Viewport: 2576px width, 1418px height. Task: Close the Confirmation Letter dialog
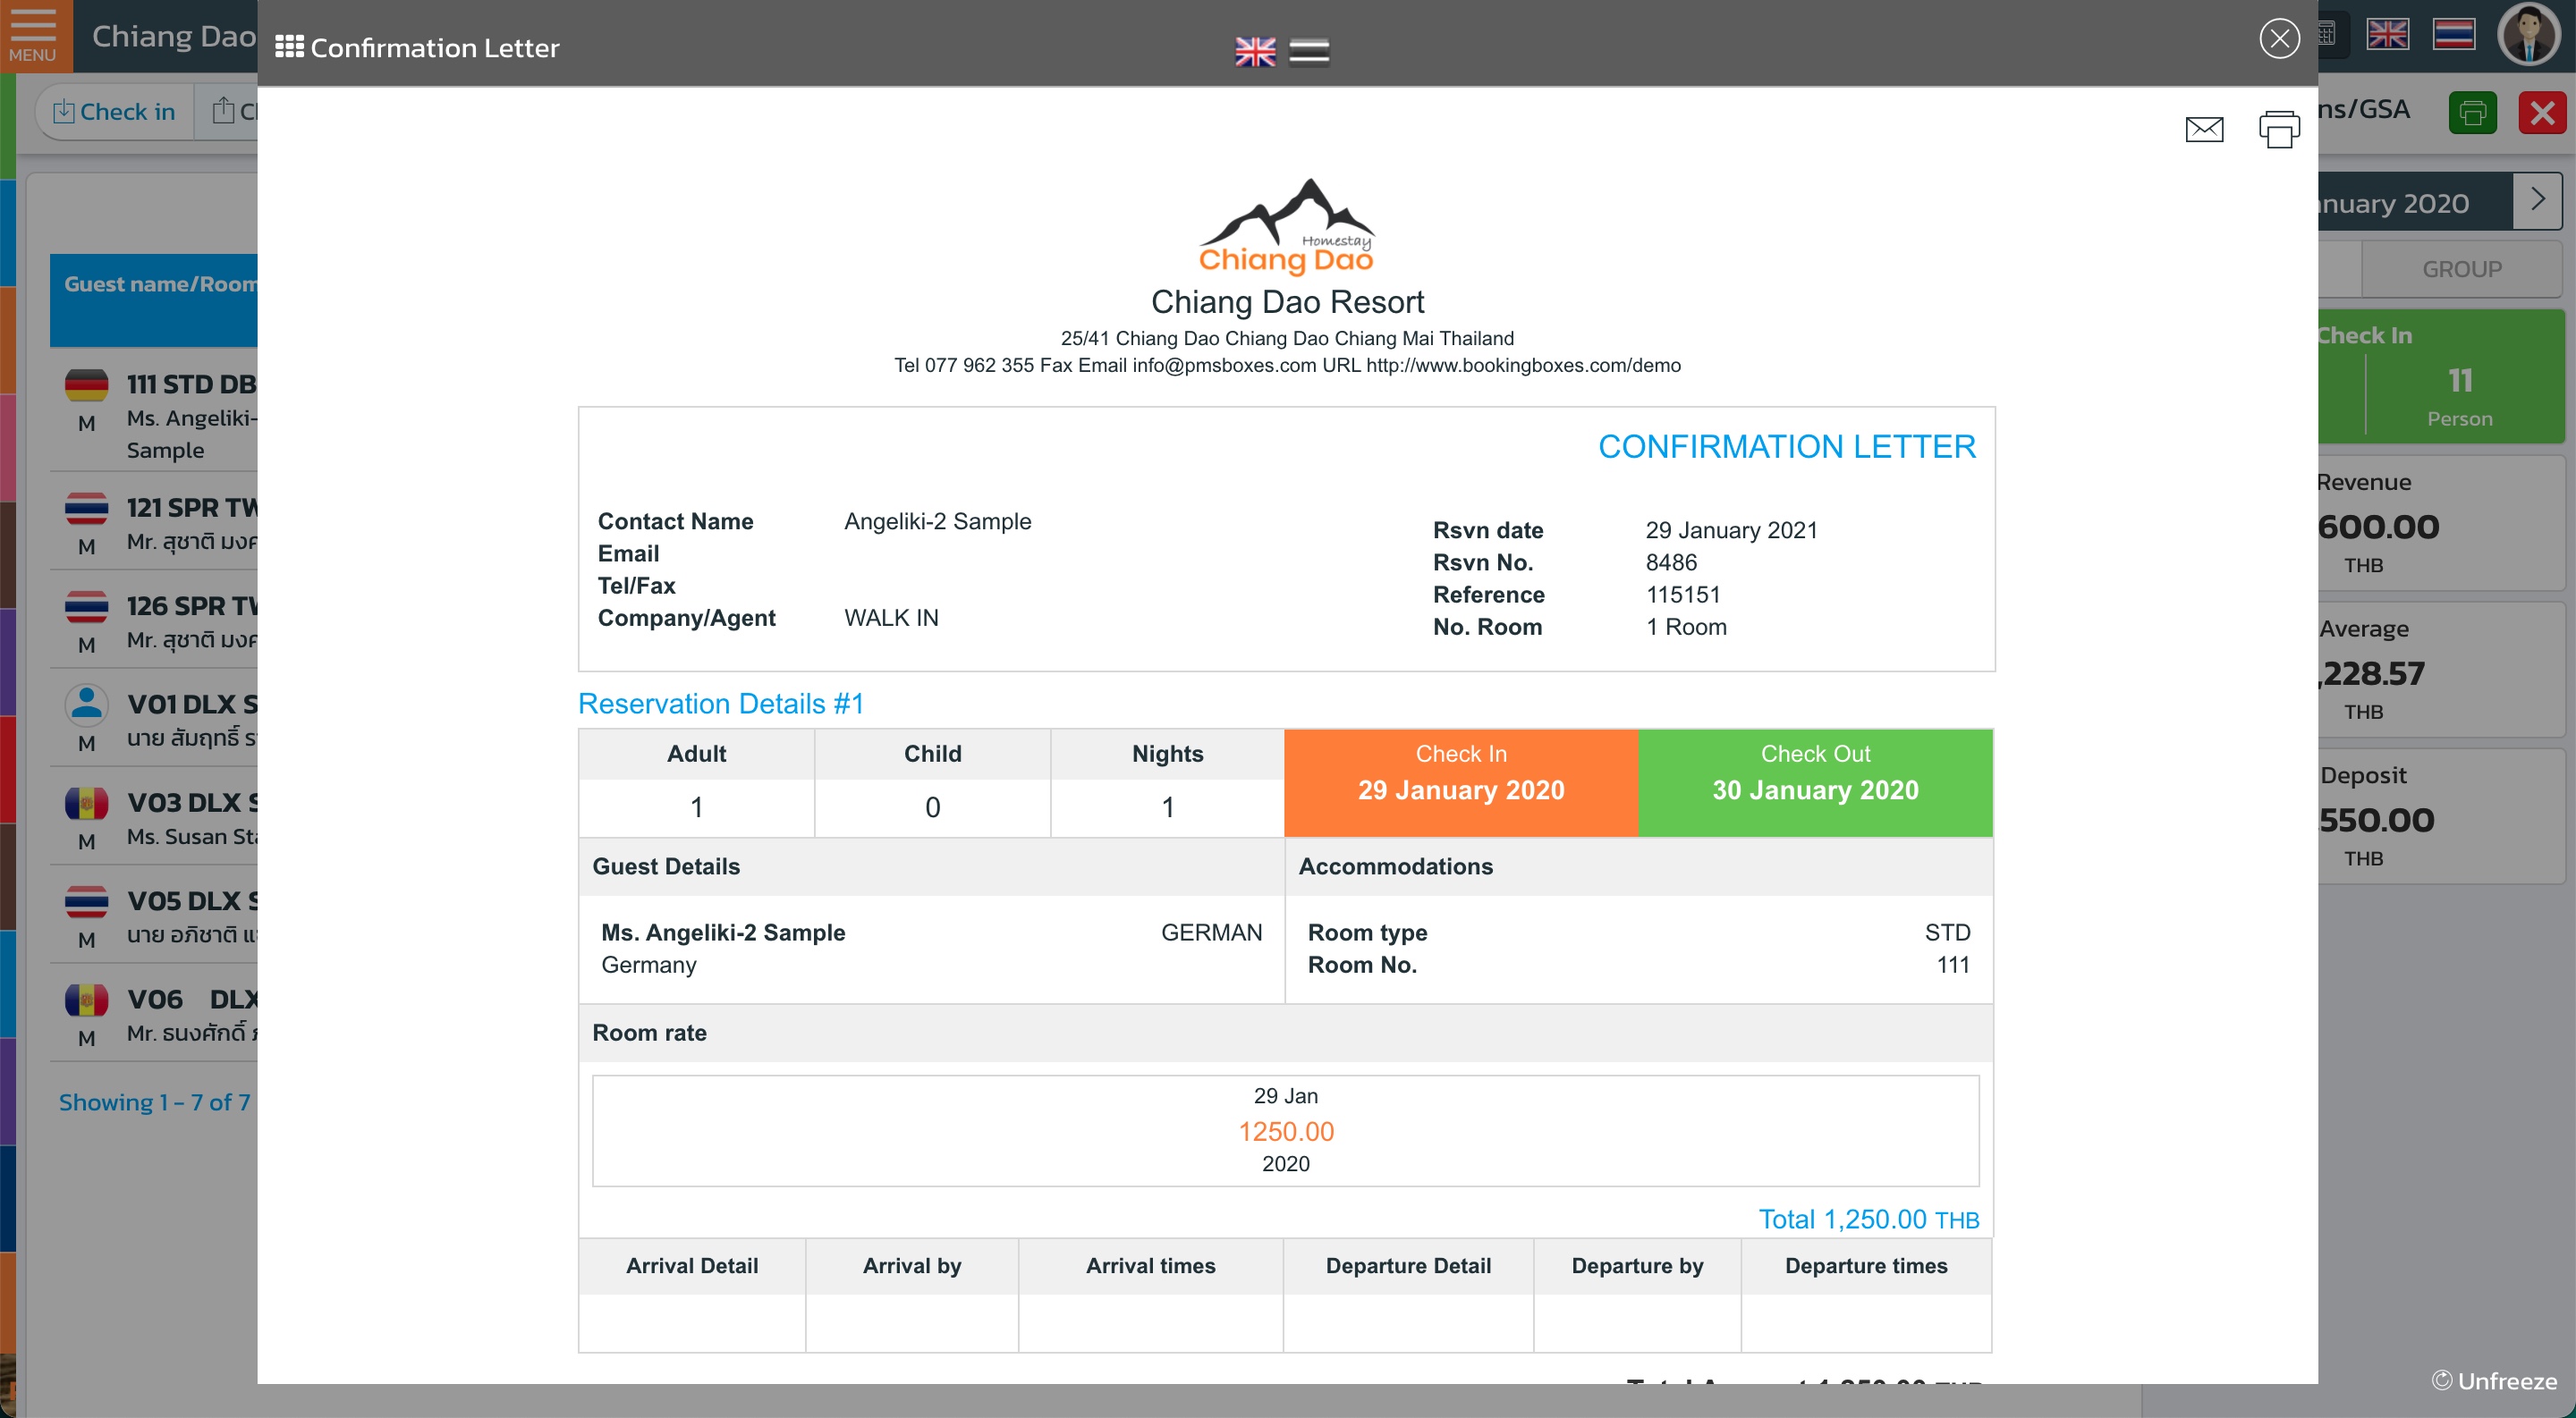point(2279,39)
